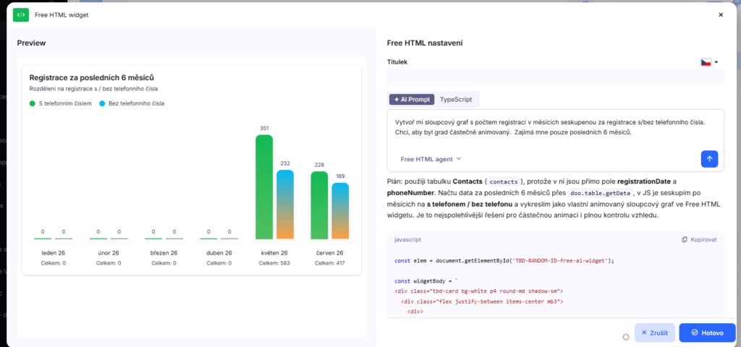741x347 pixels.
Task: Click the Czech flag language icon
Action: (x=706, y=62)
